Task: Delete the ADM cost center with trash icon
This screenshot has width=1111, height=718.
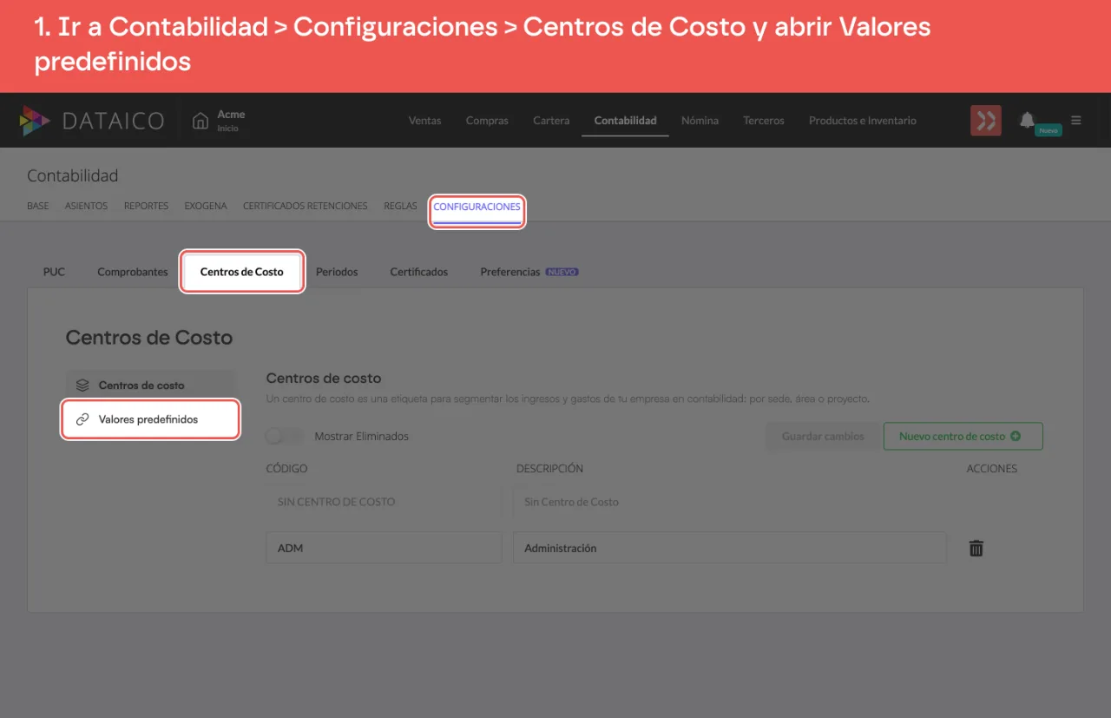Action: pos(976,548)
